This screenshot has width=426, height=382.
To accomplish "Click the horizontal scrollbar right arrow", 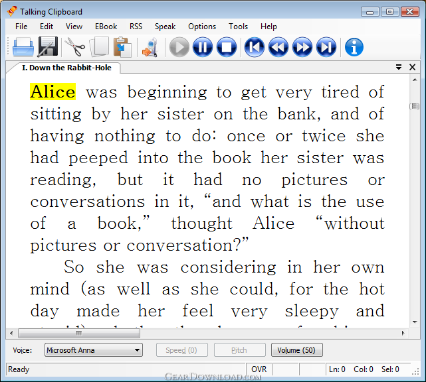I will coord(403,333).
